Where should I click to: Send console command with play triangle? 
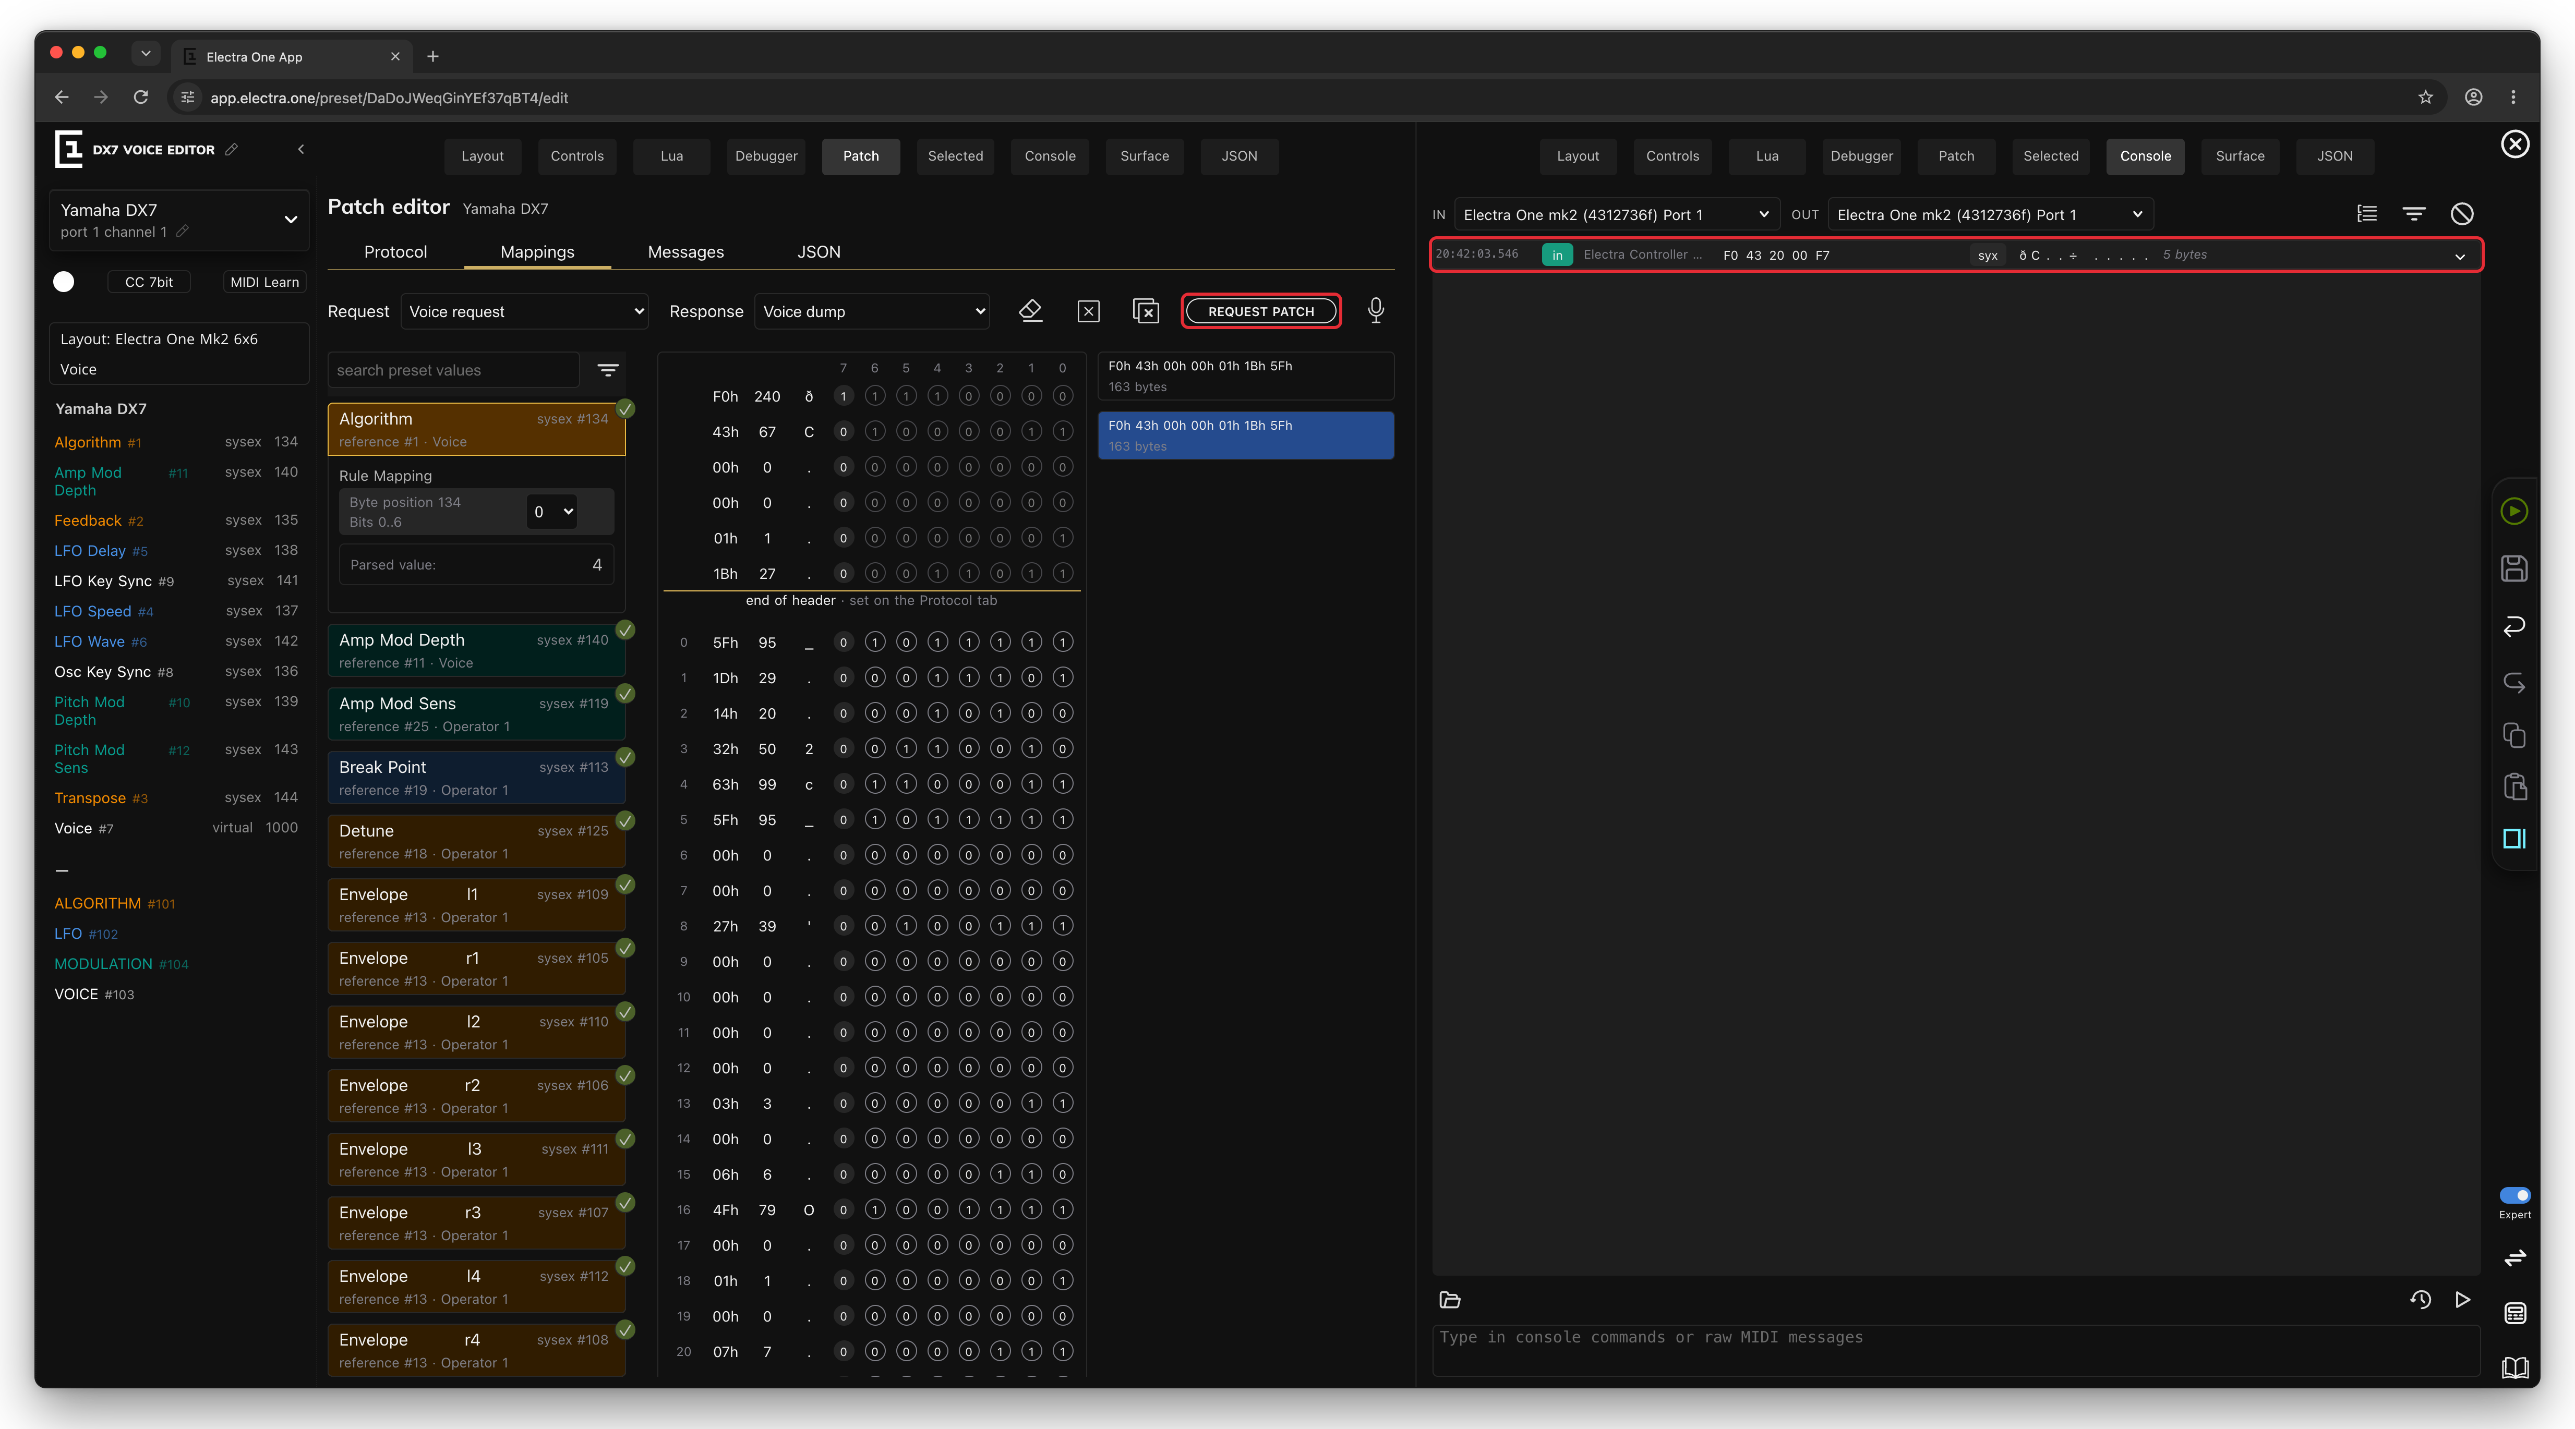coord(2463,1299)
